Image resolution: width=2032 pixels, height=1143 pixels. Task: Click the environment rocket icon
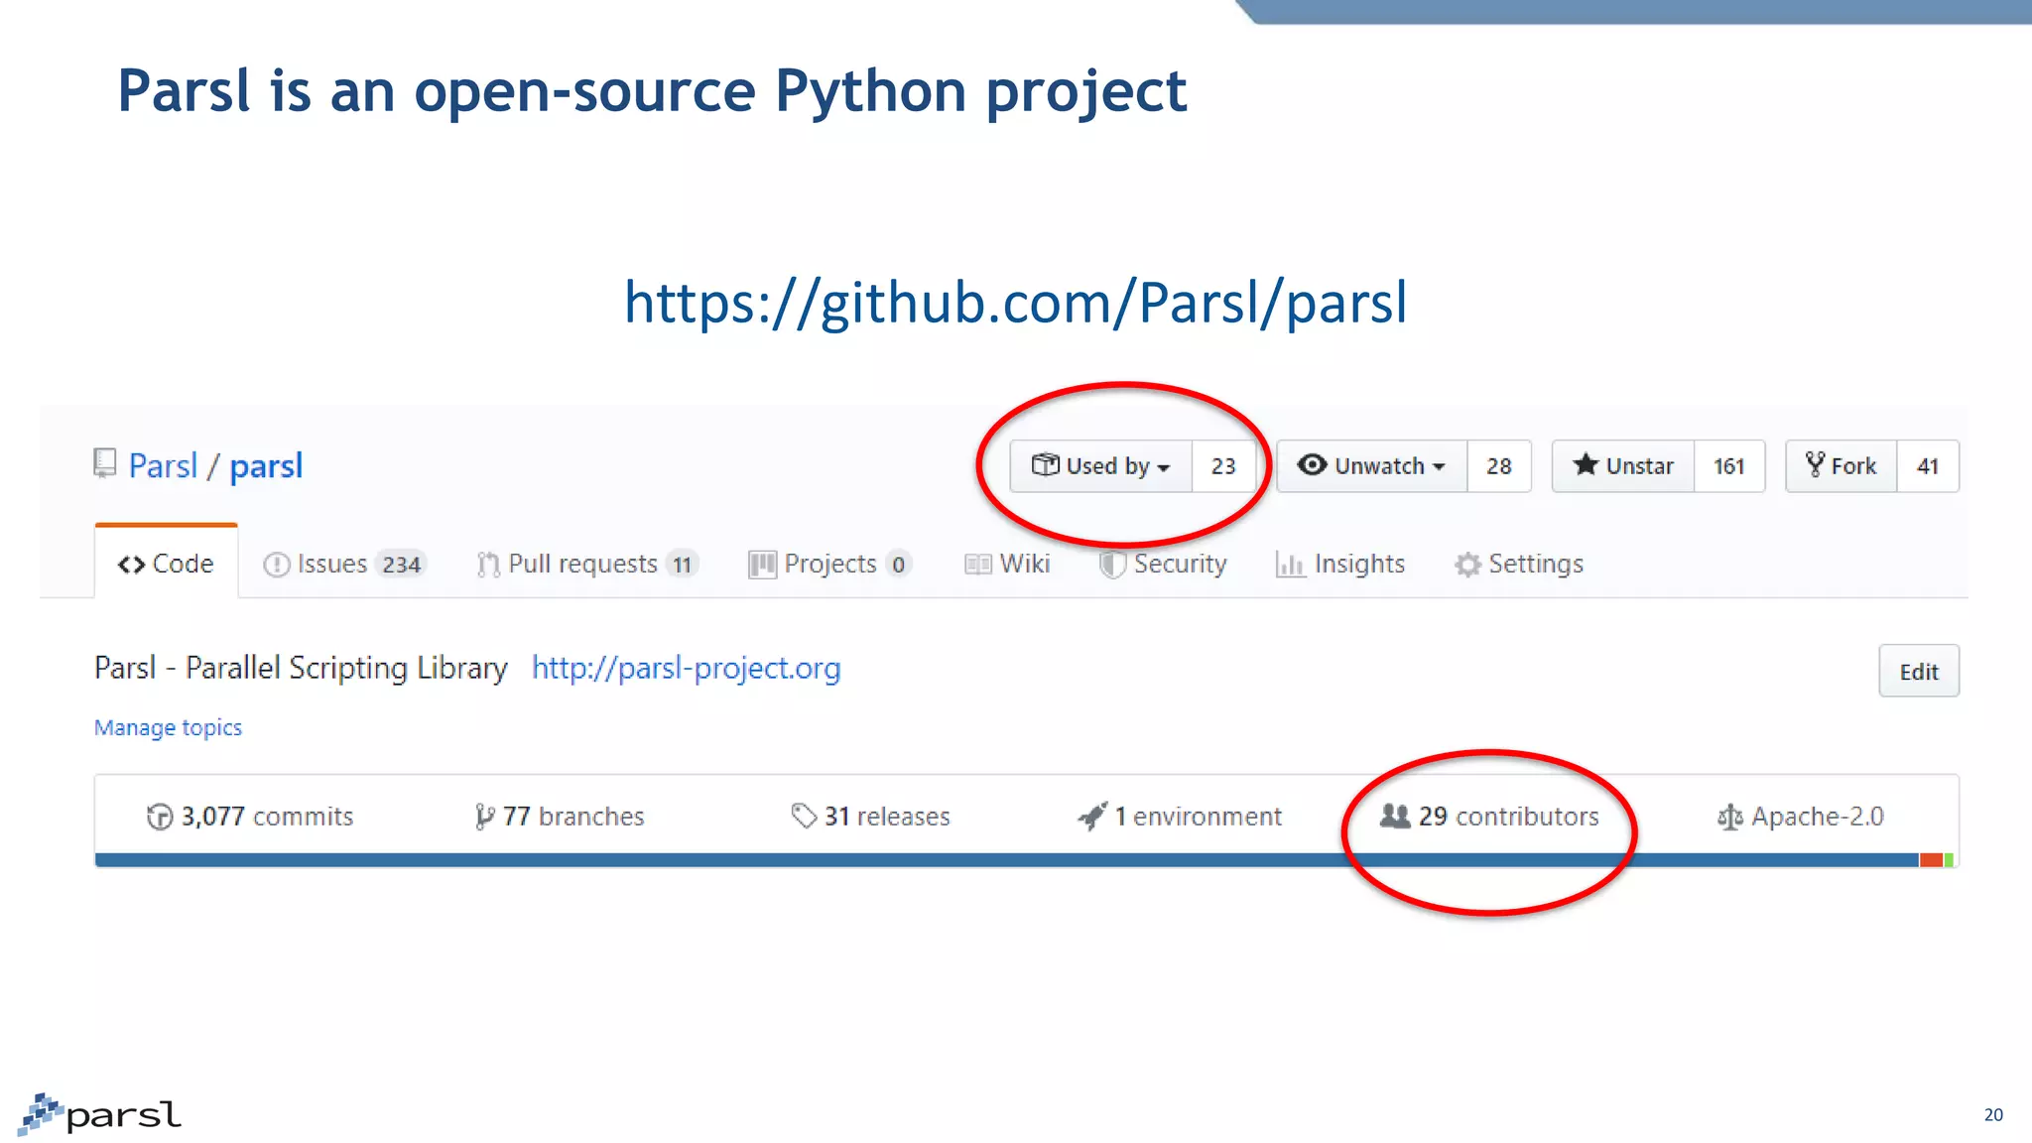coord(1092,817)
